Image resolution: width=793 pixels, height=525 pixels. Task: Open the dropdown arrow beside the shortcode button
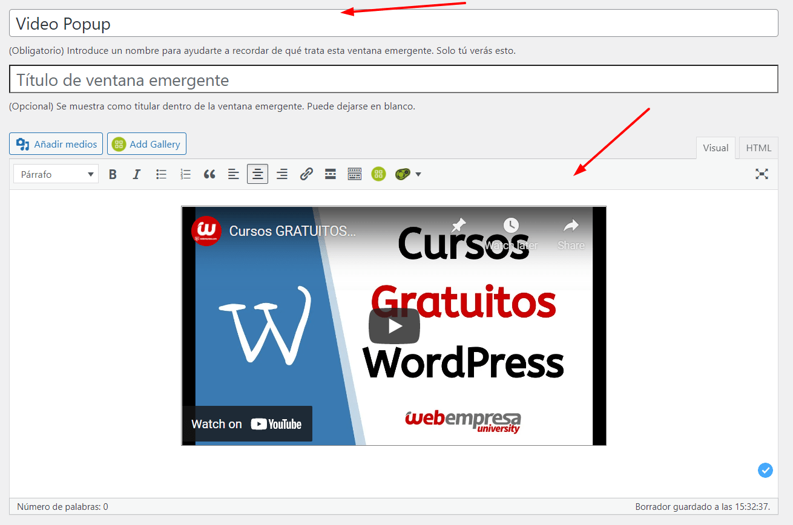[418, 174]
